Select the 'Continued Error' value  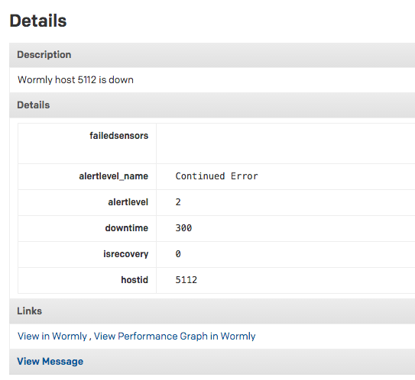pos(216,176)
